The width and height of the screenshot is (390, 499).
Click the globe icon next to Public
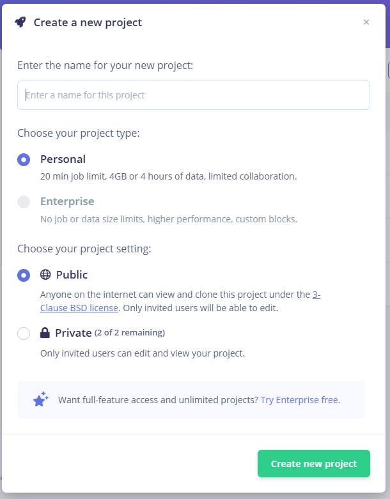tap(45, 274)
